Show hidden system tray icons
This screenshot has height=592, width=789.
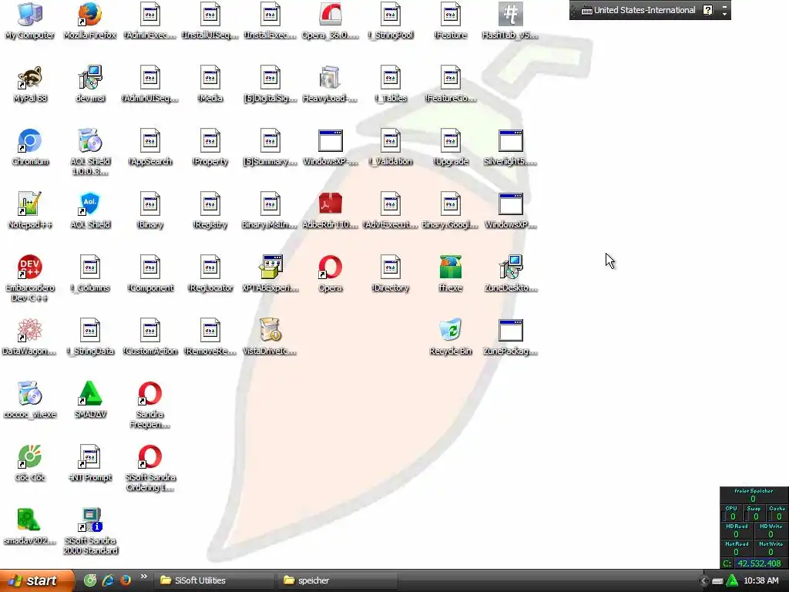pos(703,581)
